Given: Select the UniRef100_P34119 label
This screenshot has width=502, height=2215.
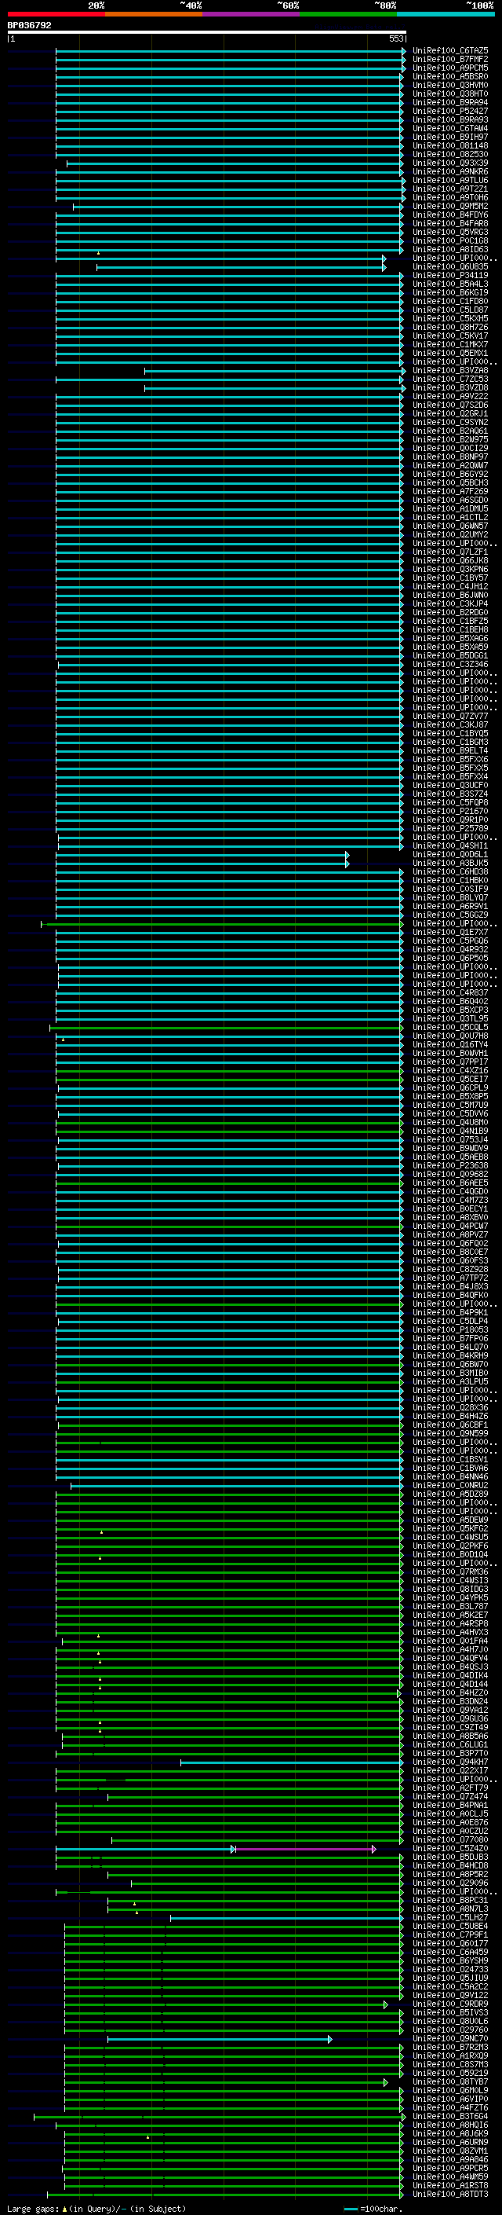Looking at the screenshot, I should 449,276.
